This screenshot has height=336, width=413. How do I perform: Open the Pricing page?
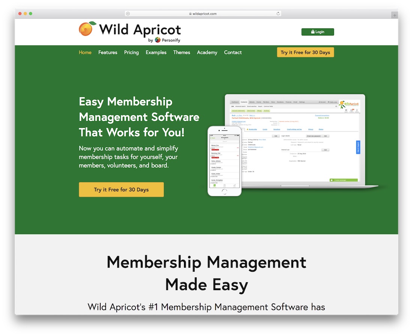(131, 52)
